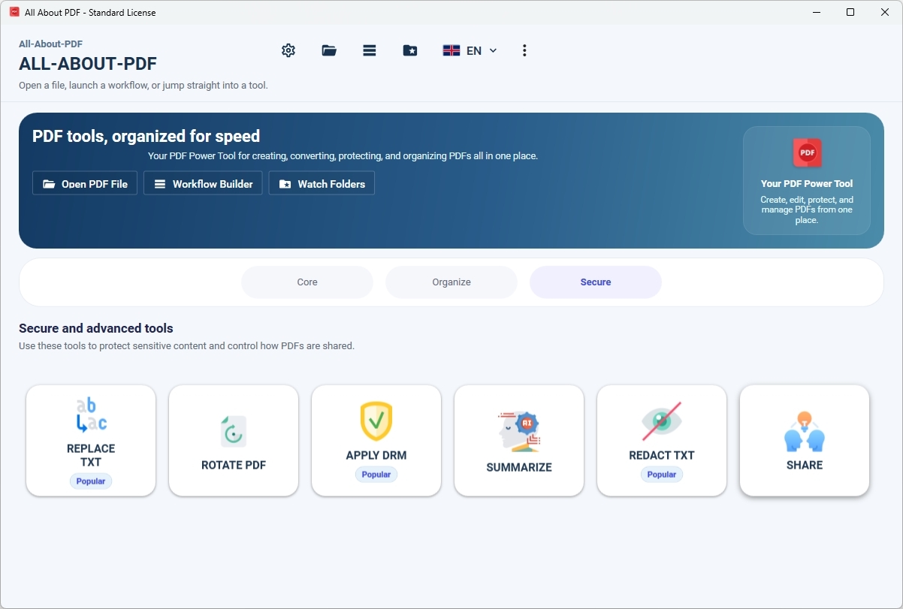
Task: Click the Your PDF Power Tool card title
Action: tap(807, 183)
